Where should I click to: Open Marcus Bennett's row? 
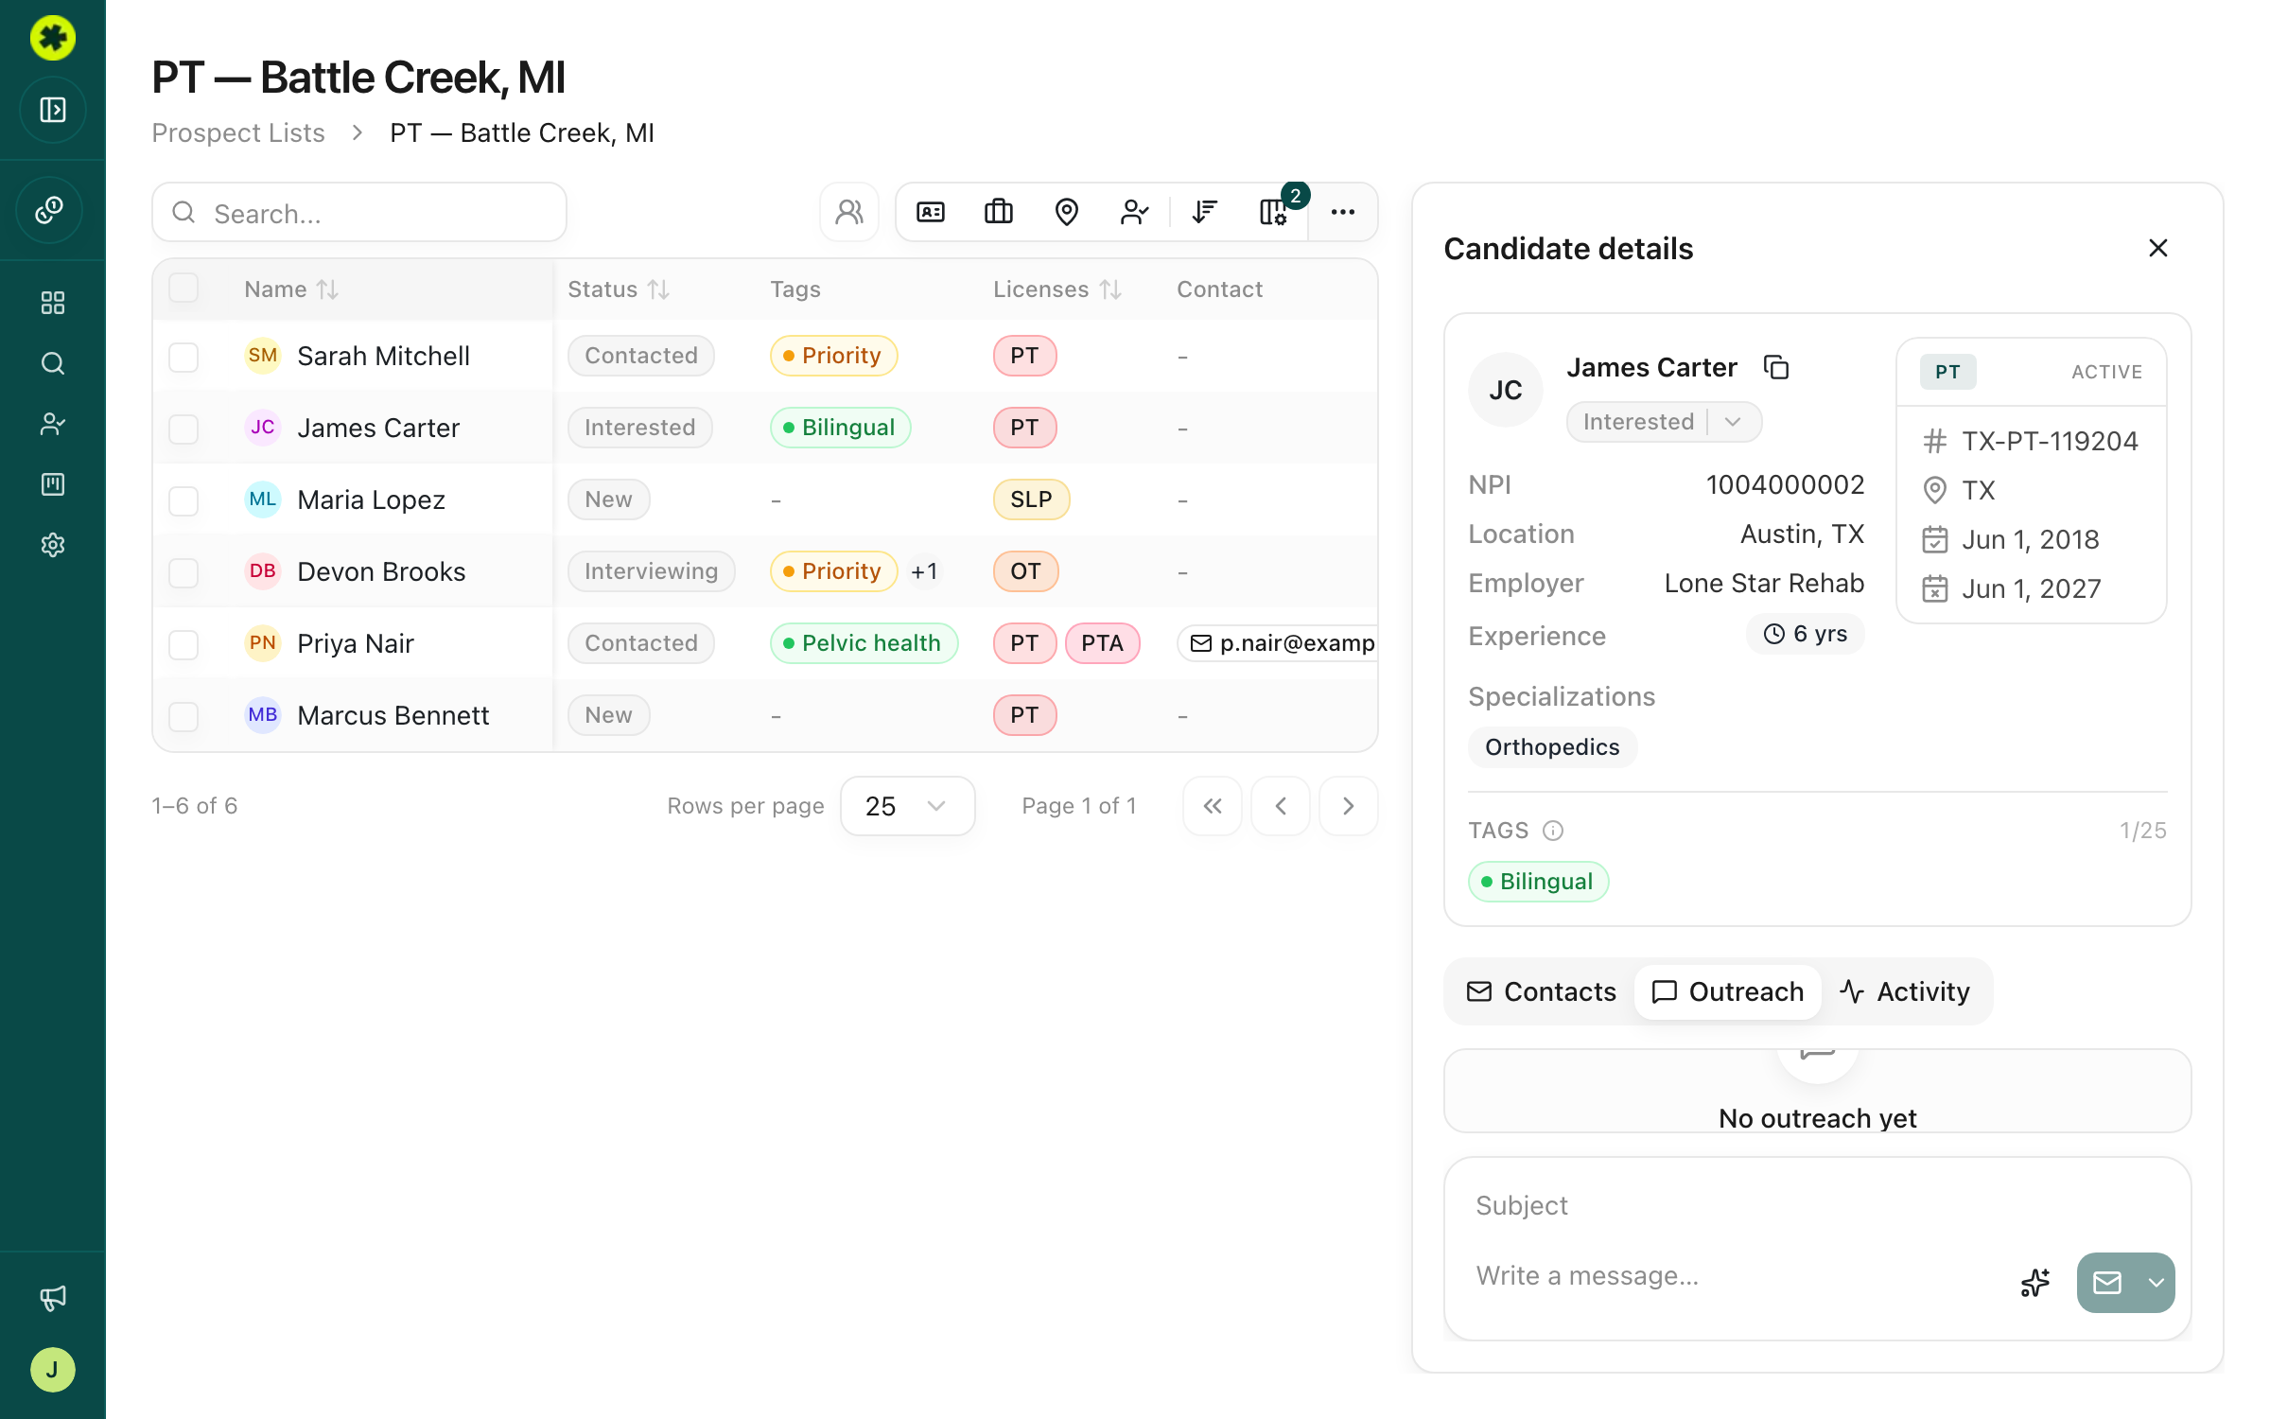click(x=764, y=715)
